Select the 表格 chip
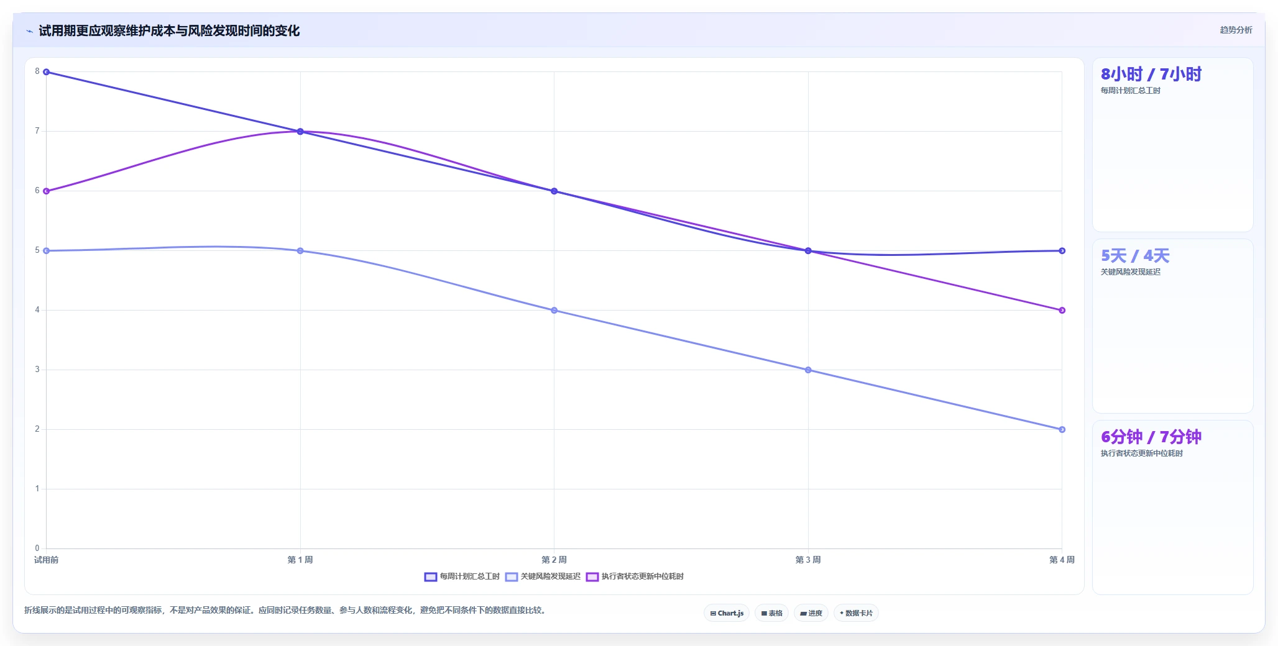The height and width of the screenshot is (646, 1278). point(771,613)
